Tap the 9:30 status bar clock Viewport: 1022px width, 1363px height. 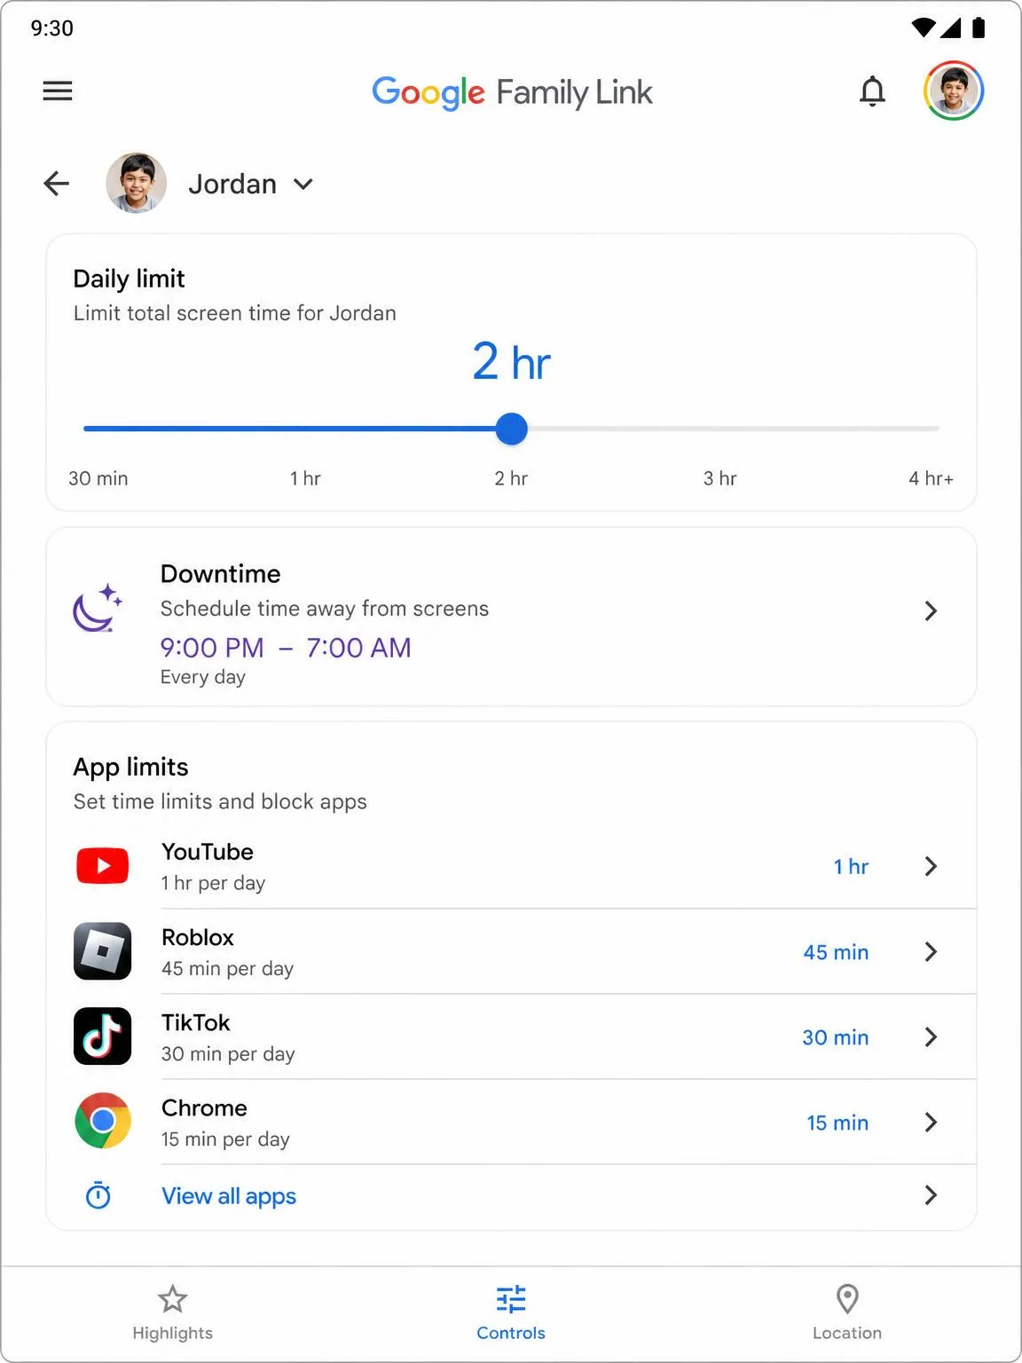[52, 28]
